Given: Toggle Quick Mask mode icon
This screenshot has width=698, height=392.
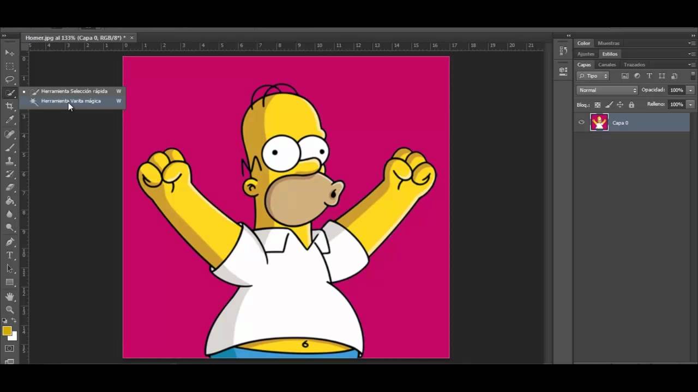Looking at the screenshot, I should pyautogui.click(x=10, y=348).
